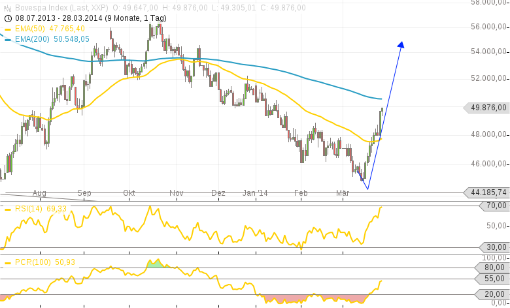Click the 52.000,00 price axis label

[x=489, y=78]
